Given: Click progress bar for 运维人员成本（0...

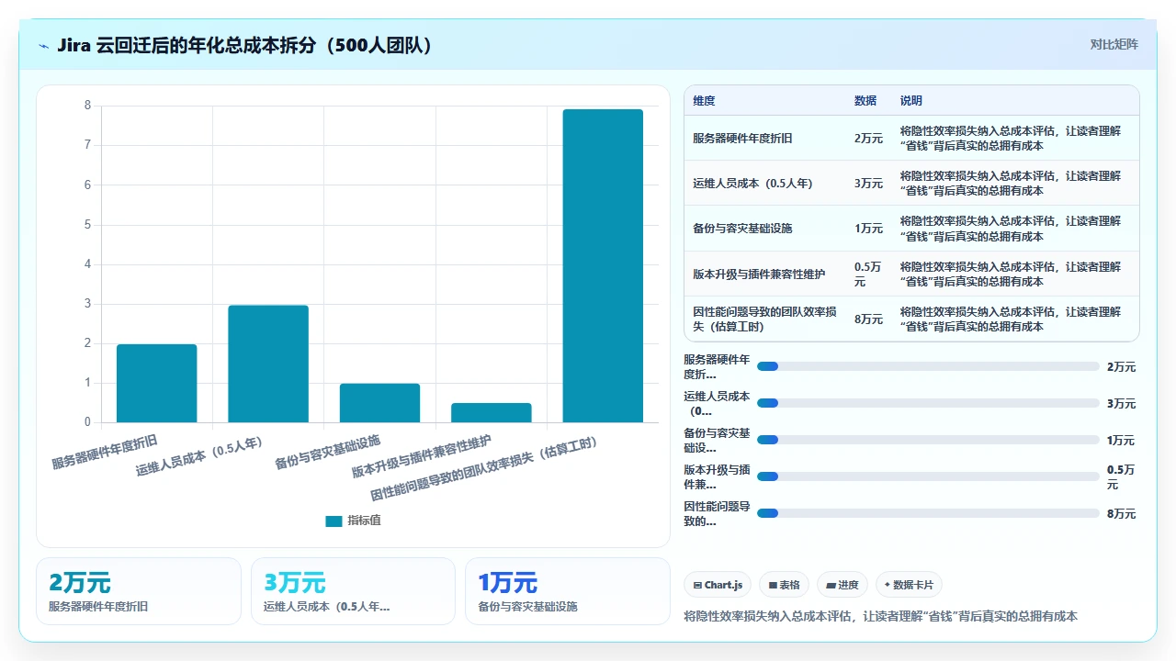Looking at the screenshot, I should pos(928,403).
